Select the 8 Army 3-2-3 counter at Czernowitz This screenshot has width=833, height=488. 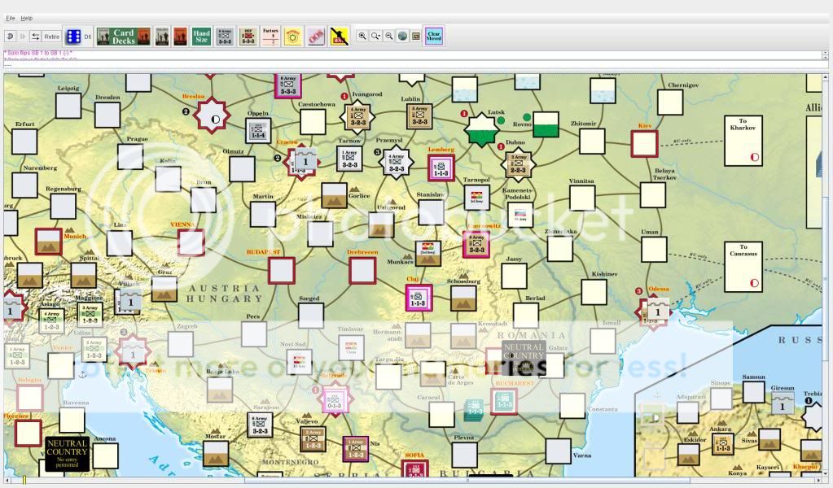coord(476,245)
